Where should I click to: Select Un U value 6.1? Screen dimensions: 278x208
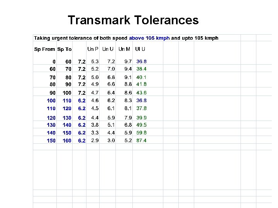pos(111,108)
